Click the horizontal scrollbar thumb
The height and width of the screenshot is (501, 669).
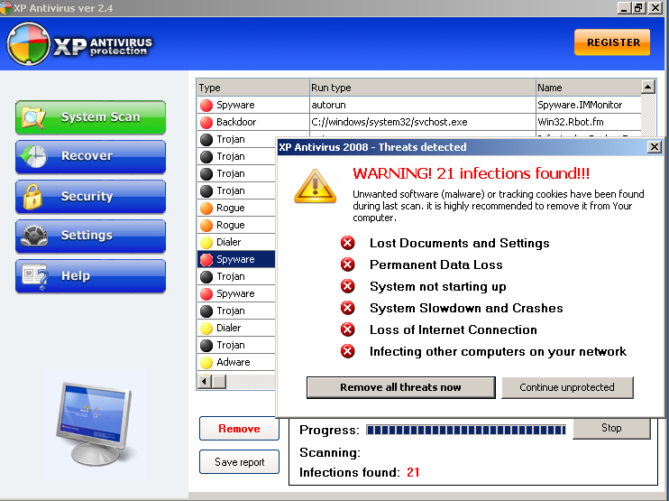click(x=219, y=382)
